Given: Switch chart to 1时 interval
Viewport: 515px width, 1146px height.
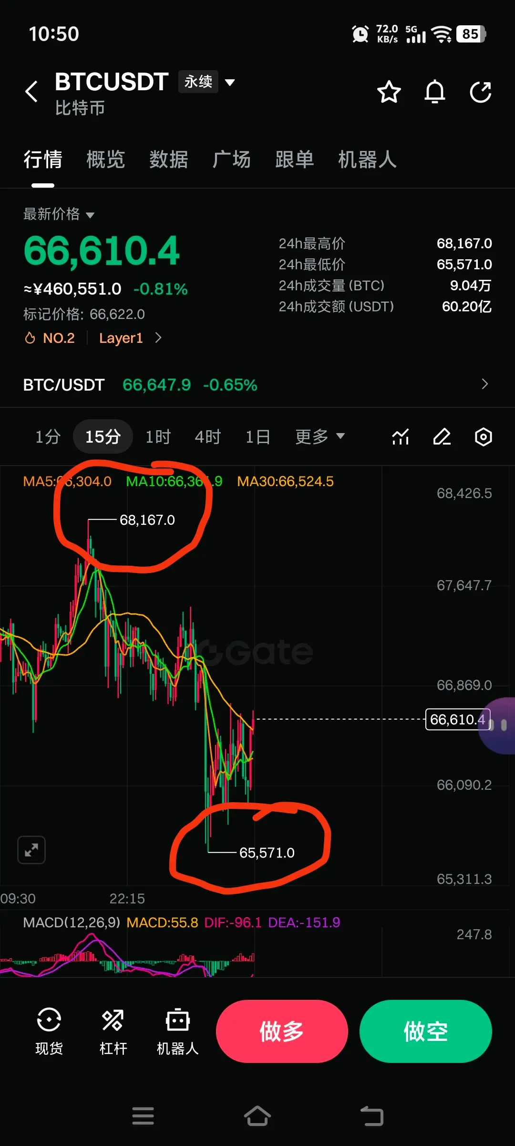Looking at the screenshot, I should point(158,436).
